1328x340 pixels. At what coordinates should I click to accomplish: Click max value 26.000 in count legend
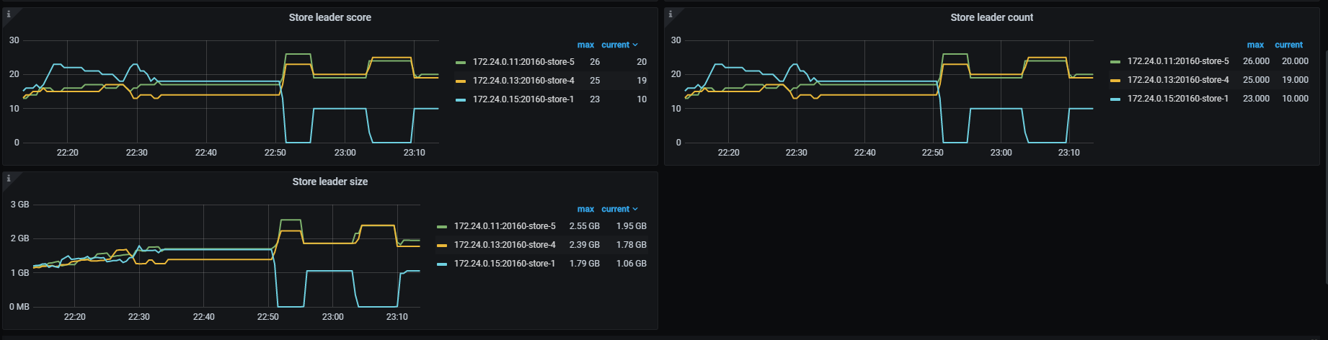tap(1256, 61)
